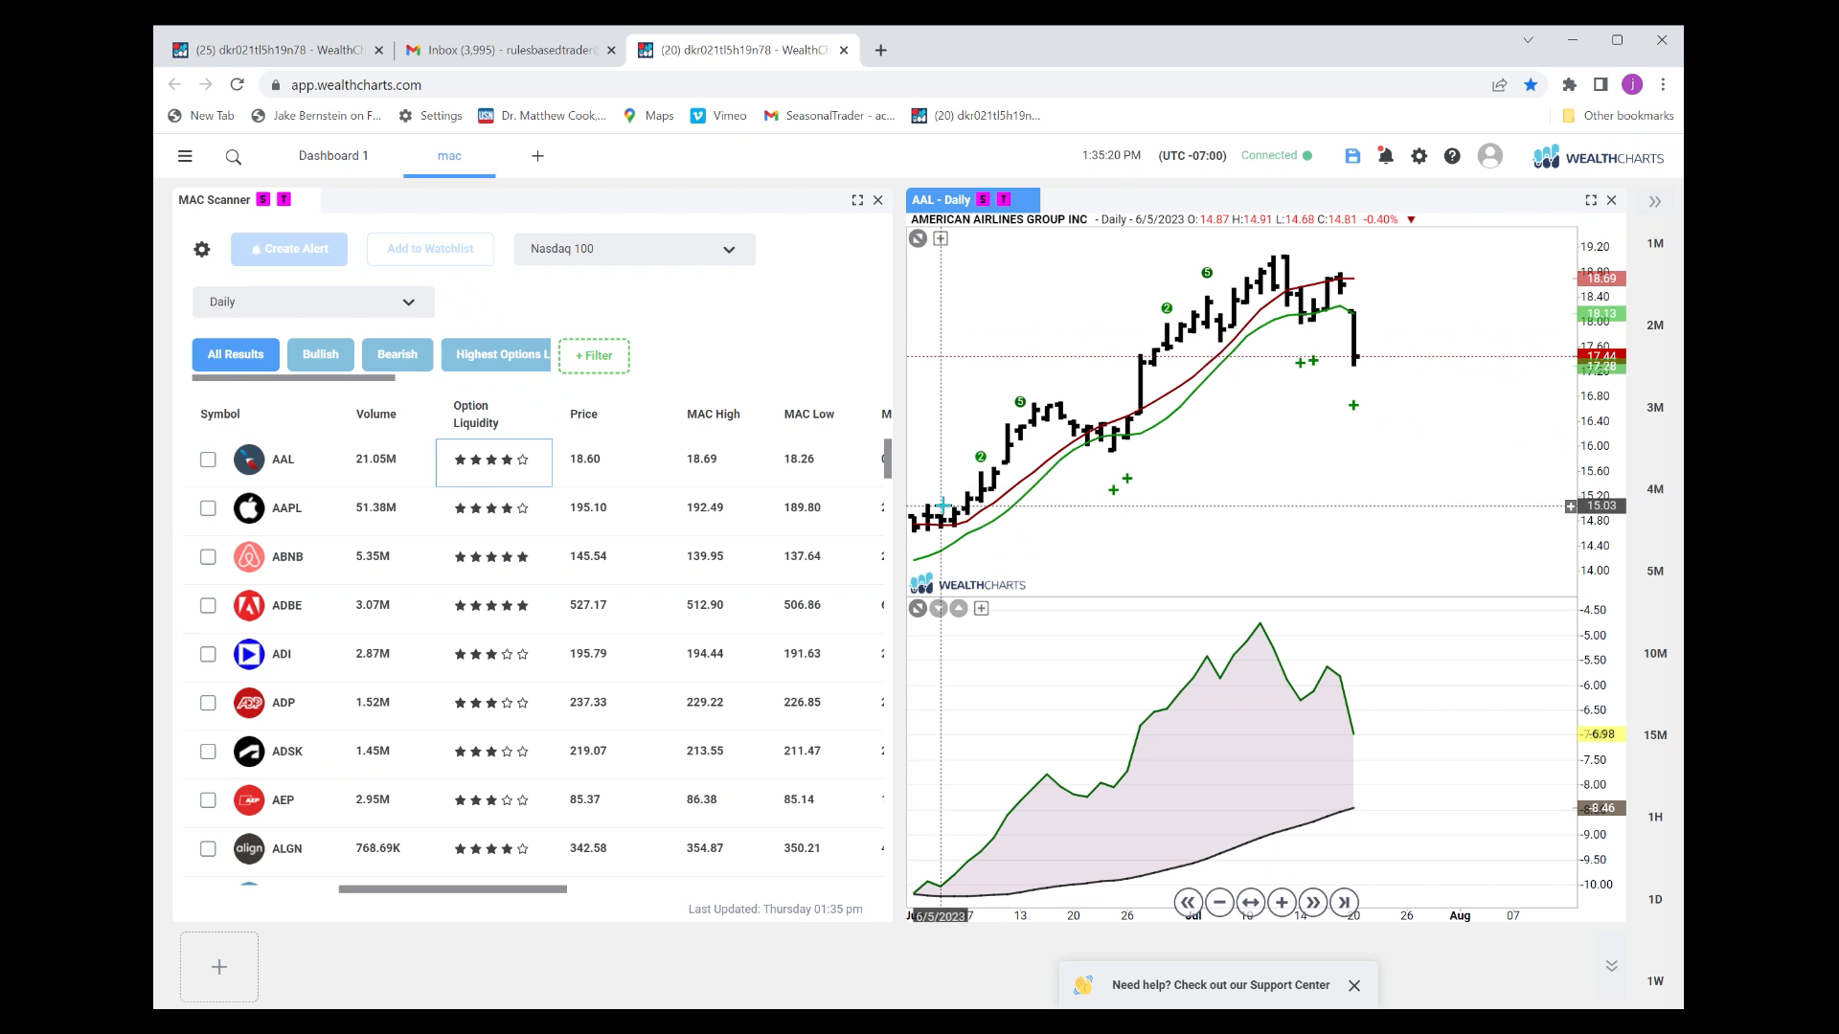Hide indicators on the price pane
Image resolution: width=1839 pixels, height=1034 pixels.
point(918,238)
